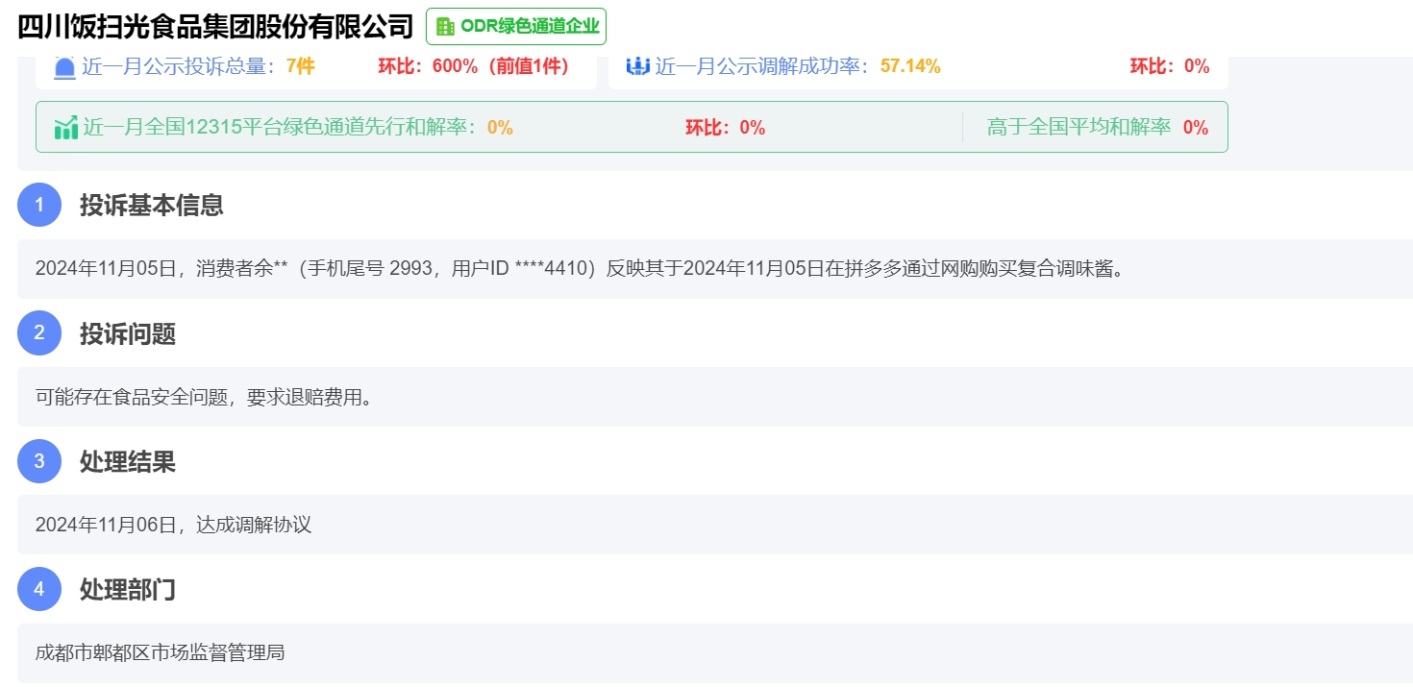This screenshot has height=687, width=1413.
Task: Click 近一月全国12315平台绿色通道先行和解率 label
Action: tap(280, 127)
